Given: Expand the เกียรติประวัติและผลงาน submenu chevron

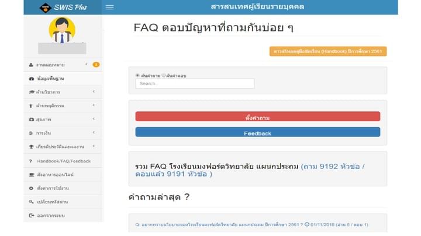Looking at the screenshot, I should click(94, 146).
